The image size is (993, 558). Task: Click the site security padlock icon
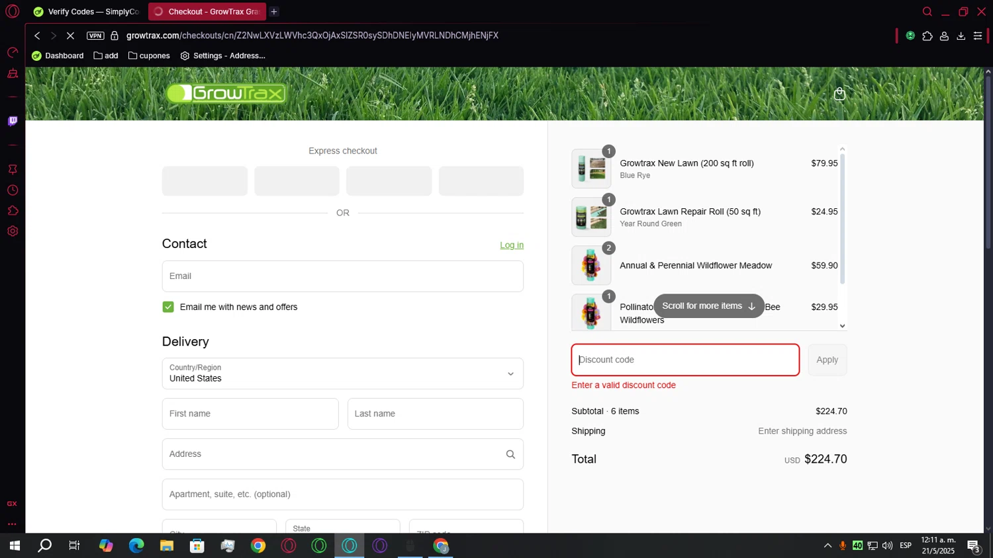[115, 36]
